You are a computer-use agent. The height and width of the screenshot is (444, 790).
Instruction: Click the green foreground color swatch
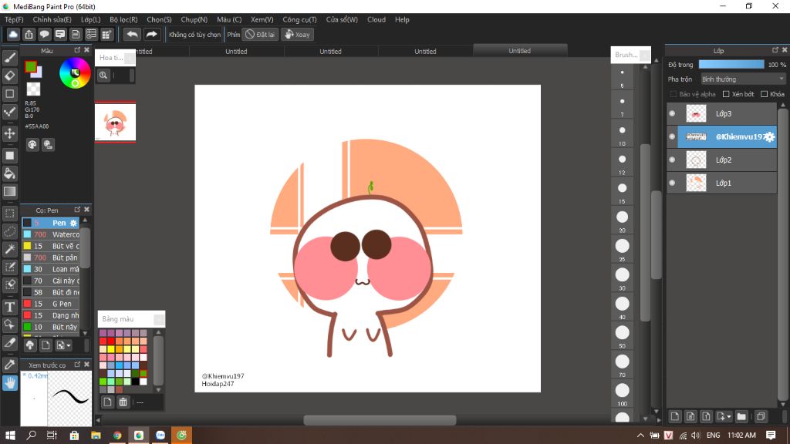(31, 66)
